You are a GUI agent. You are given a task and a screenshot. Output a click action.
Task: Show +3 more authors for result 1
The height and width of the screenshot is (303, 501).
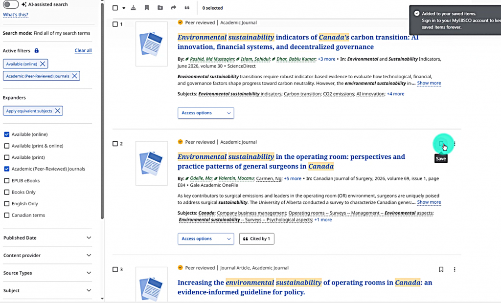pyautogui.click(x=326, y=59)
